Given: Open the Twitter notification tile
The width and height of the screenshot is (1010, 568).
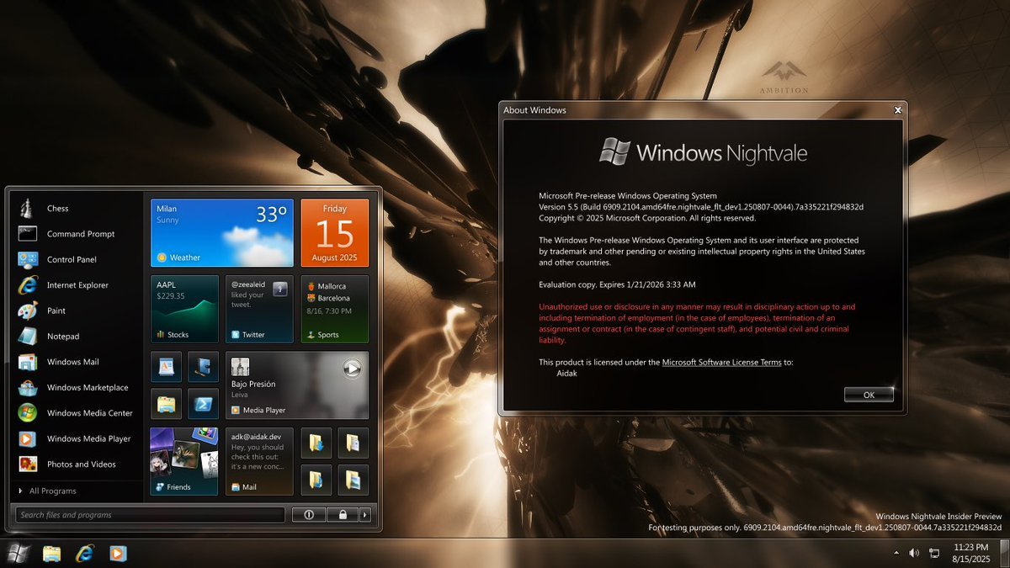Looking at the screenshot, I should click(x=260, y=309).
